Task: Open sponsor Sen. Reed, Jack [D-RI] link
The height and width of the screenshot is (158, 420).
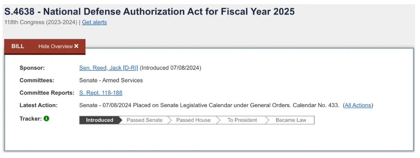Action: point(108,68)
